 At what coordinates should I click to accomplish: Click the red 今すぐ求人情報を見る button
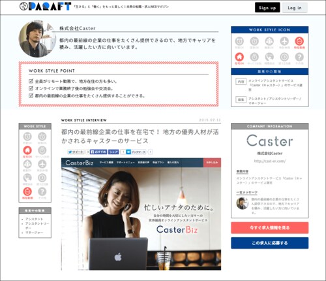click(269, 227)
